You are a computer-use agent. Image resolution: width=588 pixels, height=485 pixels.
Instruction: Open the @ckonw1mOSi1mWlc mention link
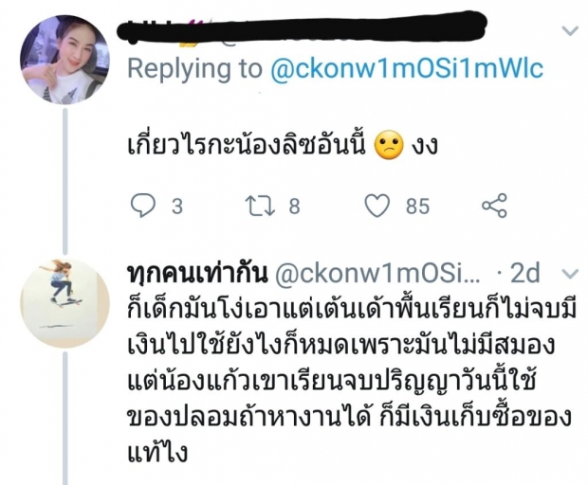[407, 68]
